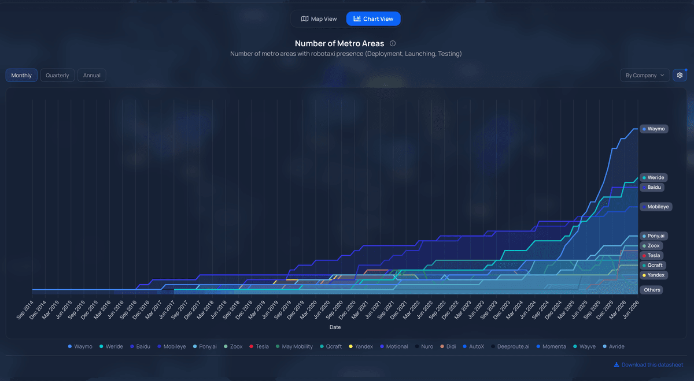The image size is (694, 381).
Task: Switch to Map View
Action: pyautogui.click(x=319, y=18)
